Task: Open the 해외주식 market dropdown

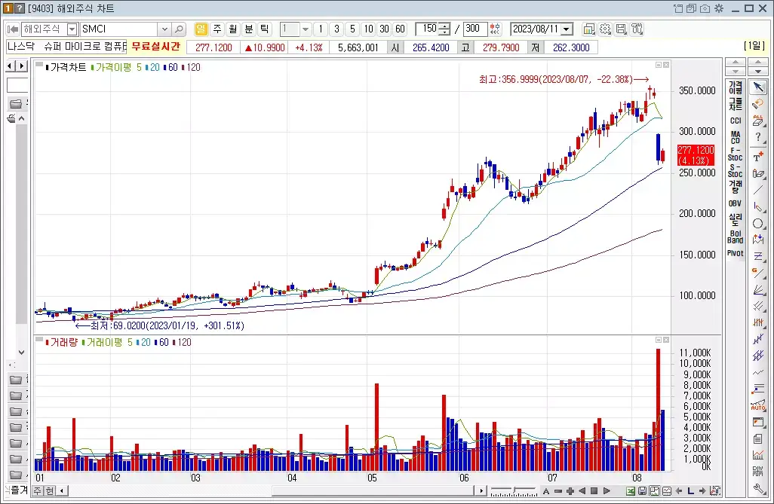Action: click(72, 29)
